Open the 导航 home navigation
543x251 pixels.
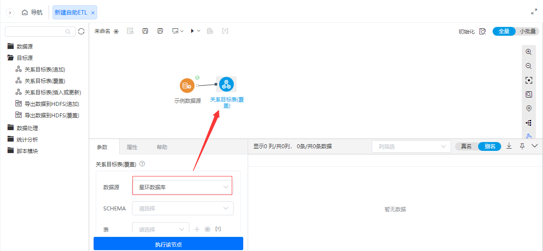[x=32, y=12]
